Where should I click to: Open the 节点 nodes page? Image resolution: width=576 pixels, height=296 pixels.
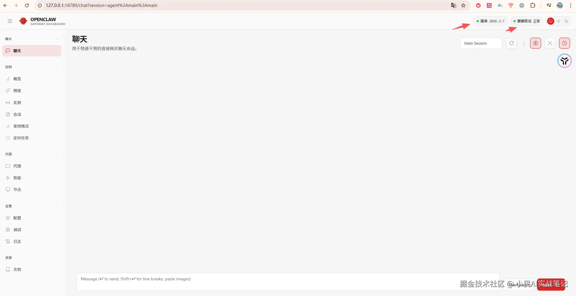(x=32, y=189)
